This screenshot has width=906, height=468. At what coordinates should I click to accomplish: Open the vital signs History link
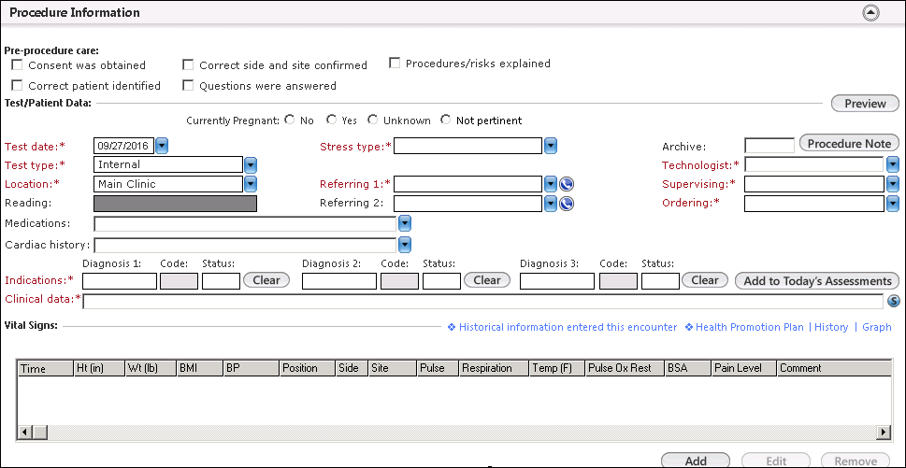click(x=831, y=327)
